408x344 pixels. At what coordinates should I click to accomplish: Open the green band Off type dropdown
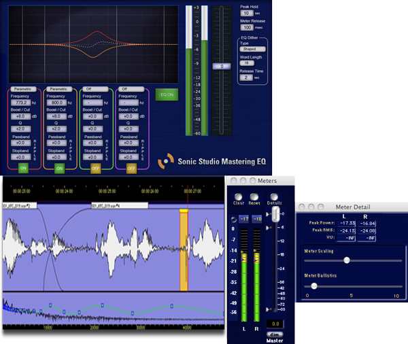[95, 89]
